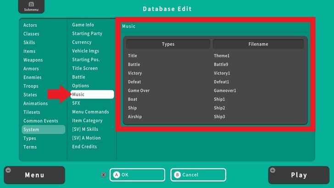Open the Starting Party settings
Screen dimensions: 334x188
point(87,33)
